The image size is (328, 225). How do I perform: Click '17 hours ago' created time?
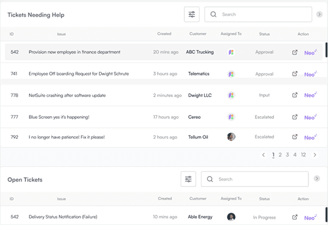click(x=166, y=117)
